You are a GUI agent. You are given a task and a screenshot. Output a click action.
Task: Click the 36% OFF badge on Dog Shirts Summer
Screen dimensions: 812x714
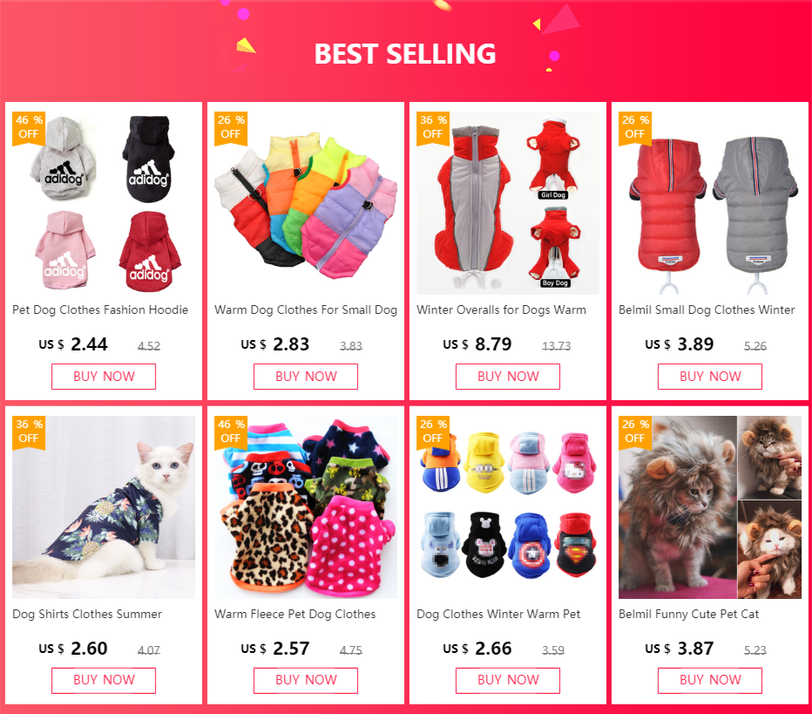pyautogui.click(x=29, y=432)
